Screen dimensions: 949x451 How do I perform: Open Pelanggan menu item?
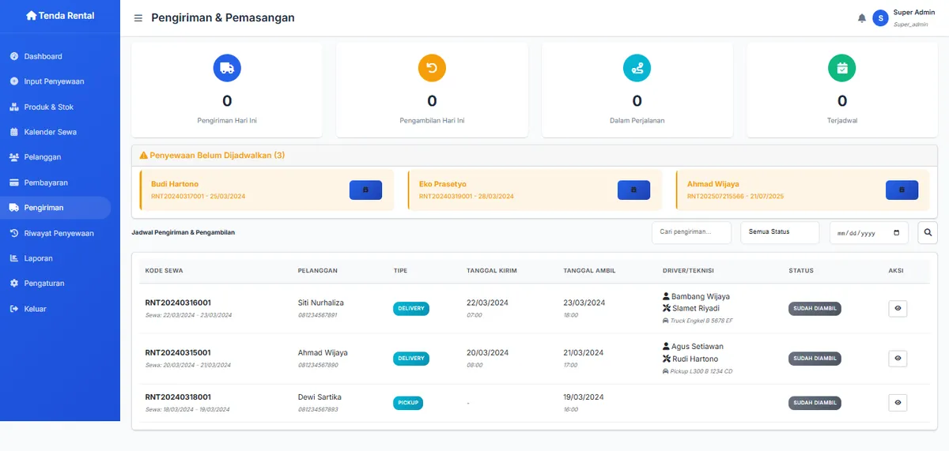click(55, 157)
